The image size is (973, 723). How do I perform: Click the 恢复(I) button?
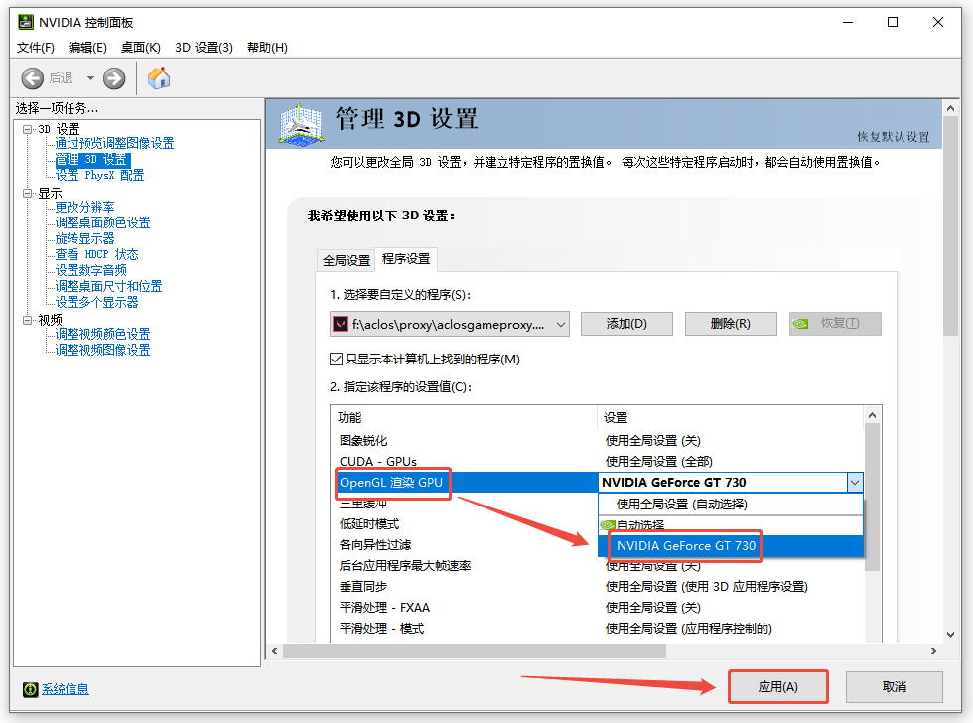(x=835, y=324)
